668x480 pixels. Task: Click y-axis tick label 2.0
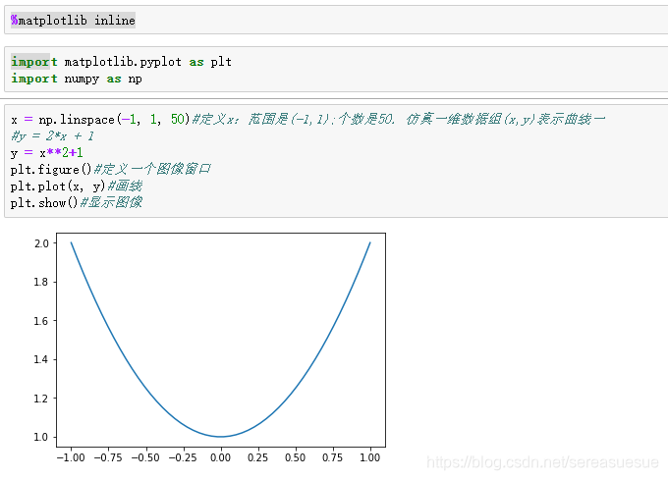(x=41, y=243)
